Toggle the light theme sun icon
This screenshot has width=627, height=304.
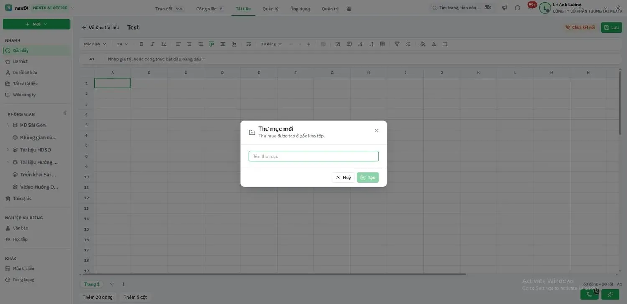coord(618,8)
